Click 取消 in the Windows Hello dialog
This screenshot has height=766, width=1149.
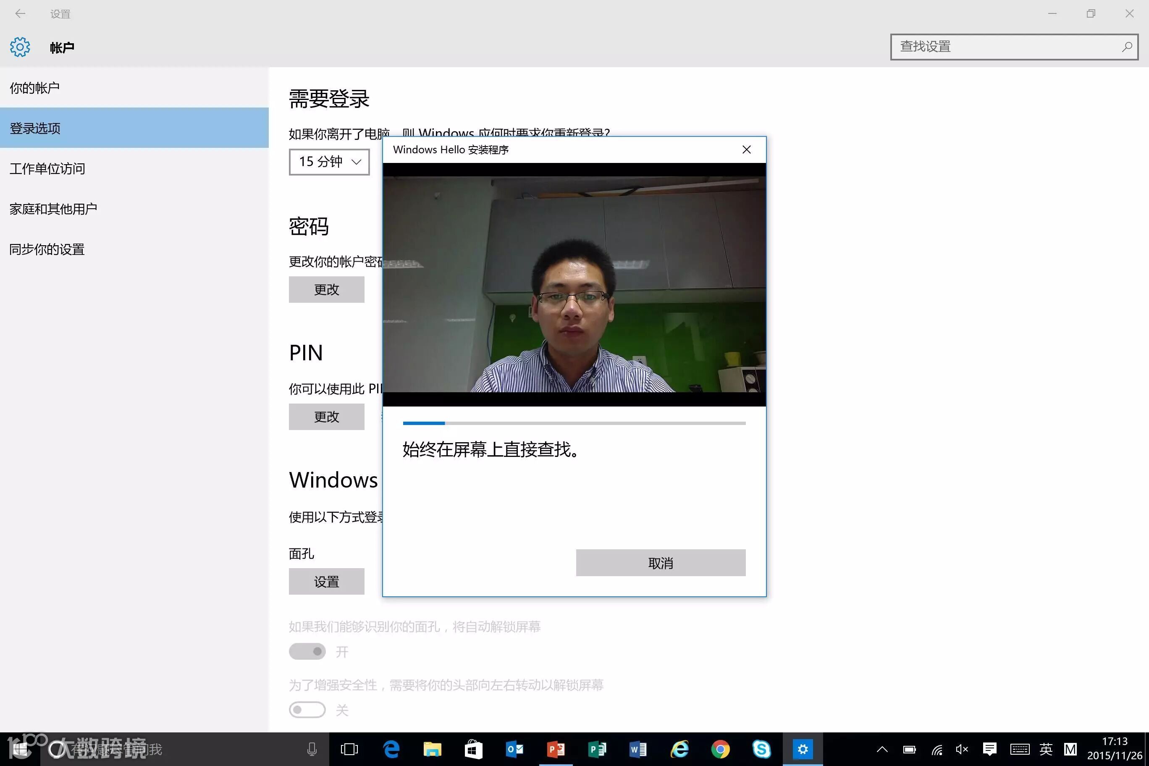pyautogui.click(x=660, y=563)
